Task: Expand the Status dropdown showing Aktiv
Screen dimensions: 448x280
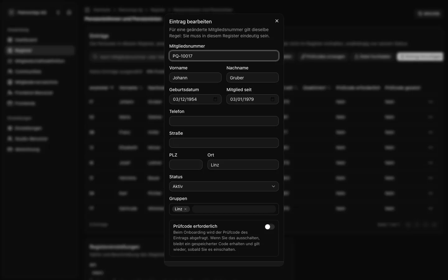Action: 224,186
